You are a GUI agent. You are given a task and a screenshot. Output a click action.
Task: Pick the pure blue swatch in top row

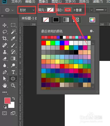click(x=62, y=43)
